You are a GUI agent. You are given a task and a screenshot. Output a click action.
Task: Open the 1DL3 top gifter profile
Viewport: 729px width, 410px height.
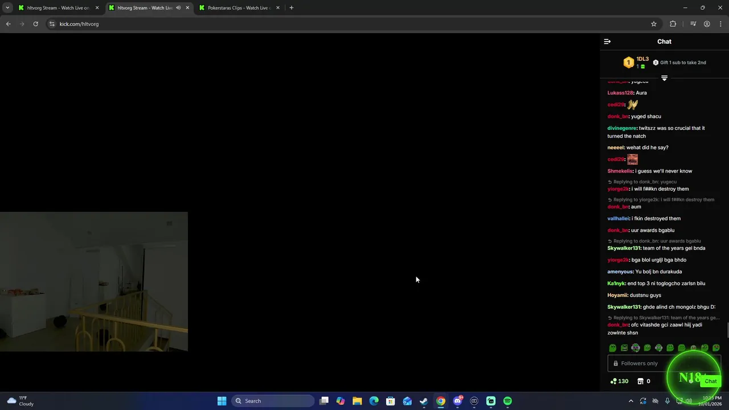point(642,59)
